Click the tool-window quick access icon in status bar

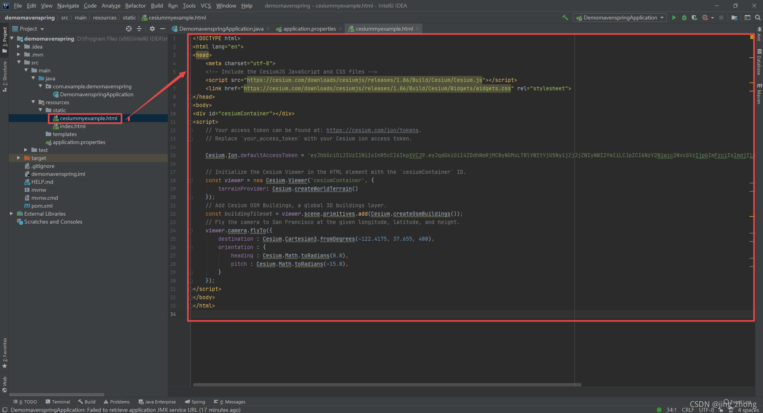click(x=5, y=410)
